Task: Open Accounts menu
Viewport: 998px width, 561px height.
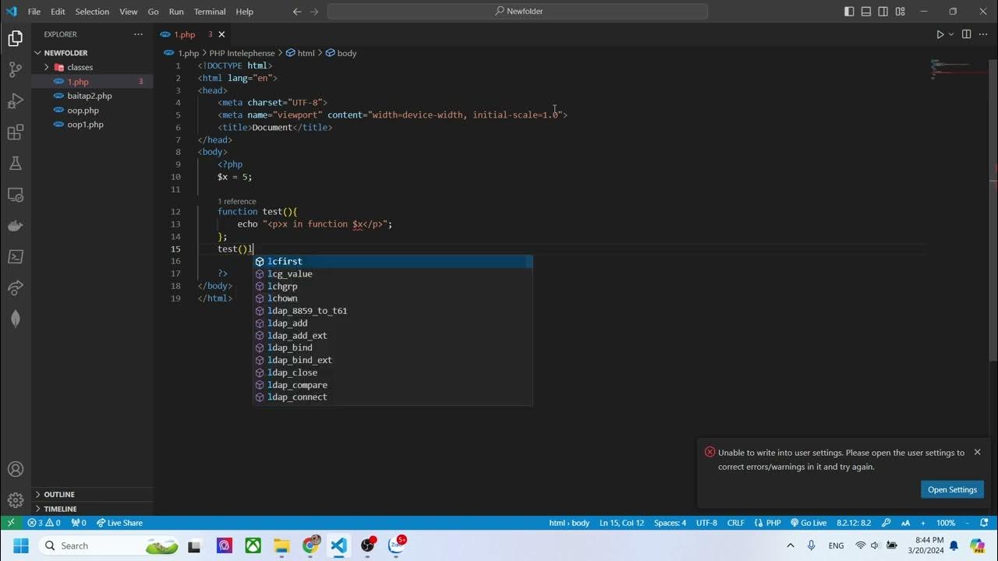Action: click(15, 470)
